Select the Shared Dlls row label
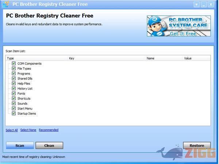219x164 pixels. (x=25, y=79)
